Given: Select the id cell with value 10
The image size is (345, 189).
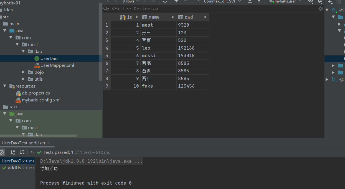Looking at the screenshot, I should point(126,86).
